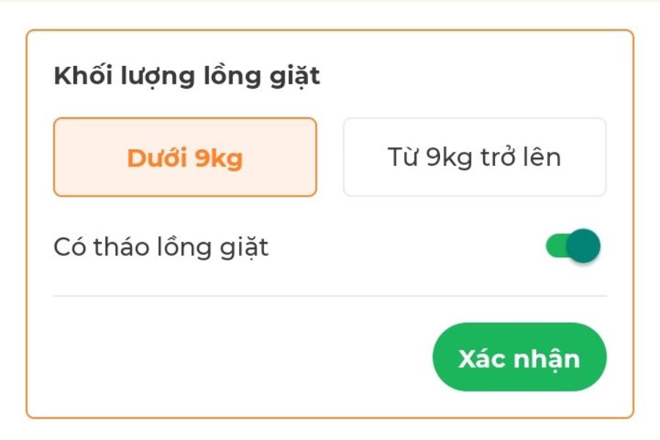The height and width of the screenshot is (440, 660).
Task: Disable the drum removal switch
Action: point(573,246)
